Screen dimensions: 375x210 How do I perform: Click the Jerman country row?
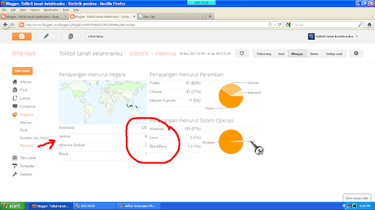pos(103,136)
